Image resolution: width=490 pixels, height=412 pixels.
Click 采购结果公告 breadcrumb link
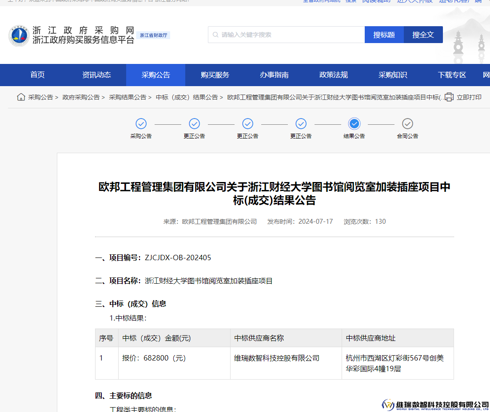point(127,98)
